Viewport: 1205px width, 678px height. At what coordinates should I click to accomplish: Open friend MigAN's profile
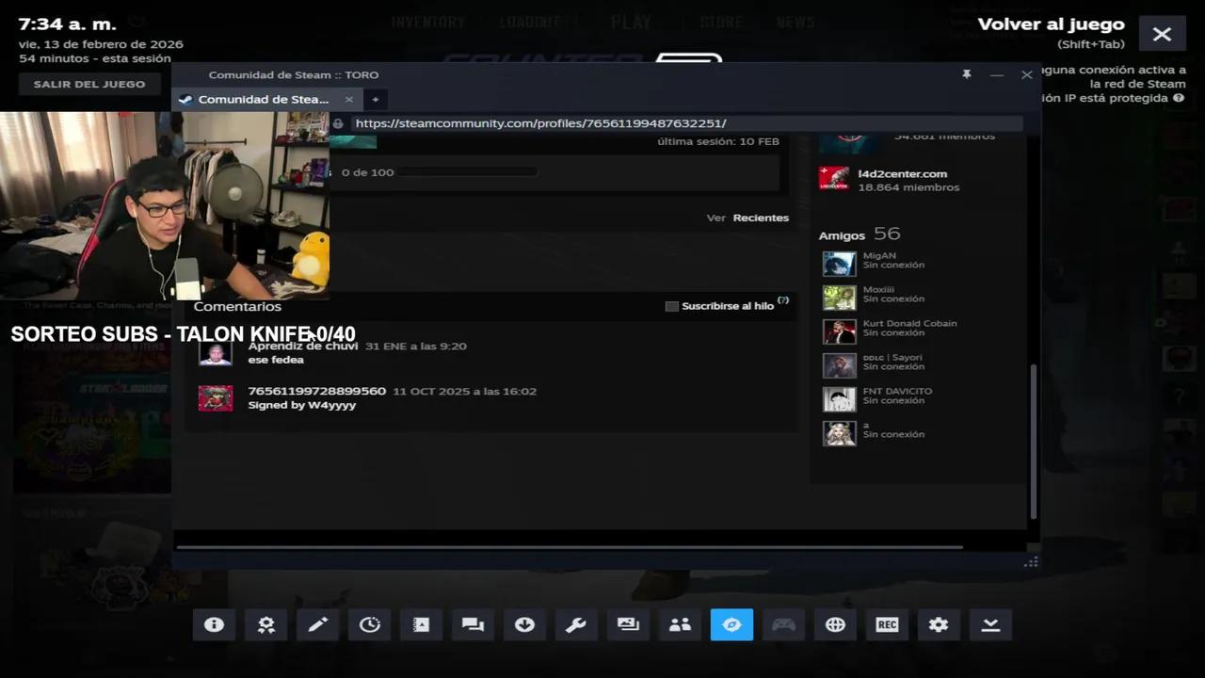coord(879,255)
